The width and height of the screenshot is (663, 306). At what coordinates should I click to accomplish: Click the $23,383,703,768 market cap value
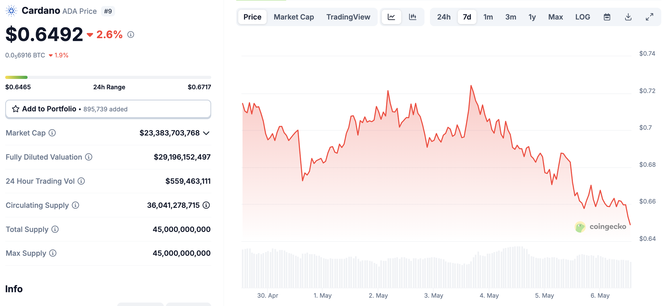click(170, 133)
